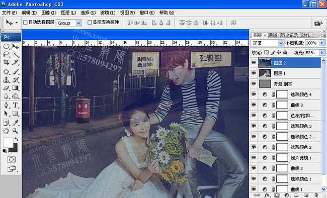This screenshot has height=198, width=327.
Task: Select the Lasso tool
Action: coord(6,54)
